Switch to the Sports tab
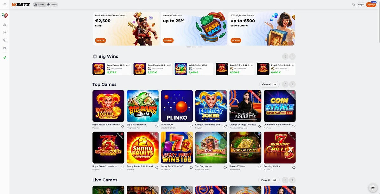 [52, 5]
